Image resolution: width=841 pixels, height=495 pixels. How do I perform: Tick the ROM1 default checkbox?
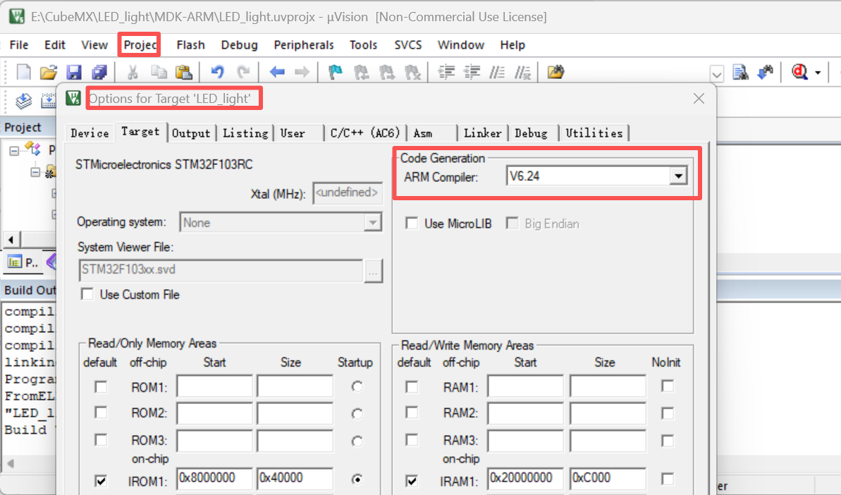click(100, 386)
